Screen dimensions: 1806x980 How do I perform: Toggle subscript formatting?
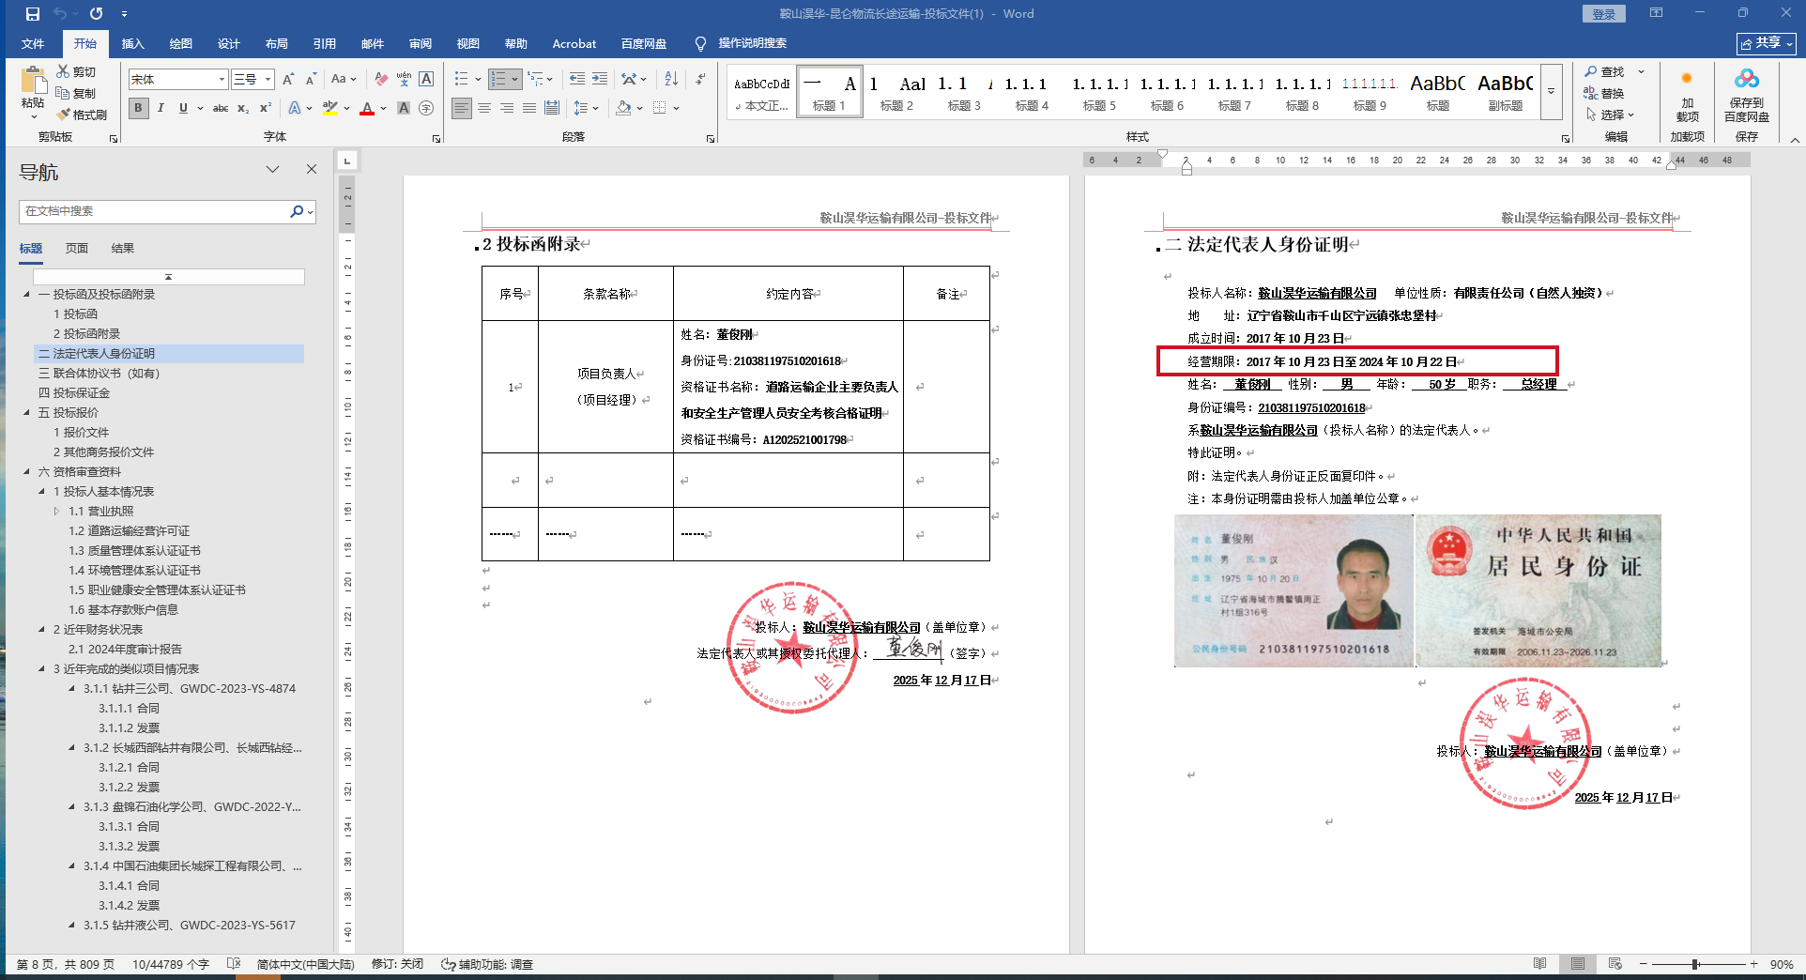coord(243,108)
